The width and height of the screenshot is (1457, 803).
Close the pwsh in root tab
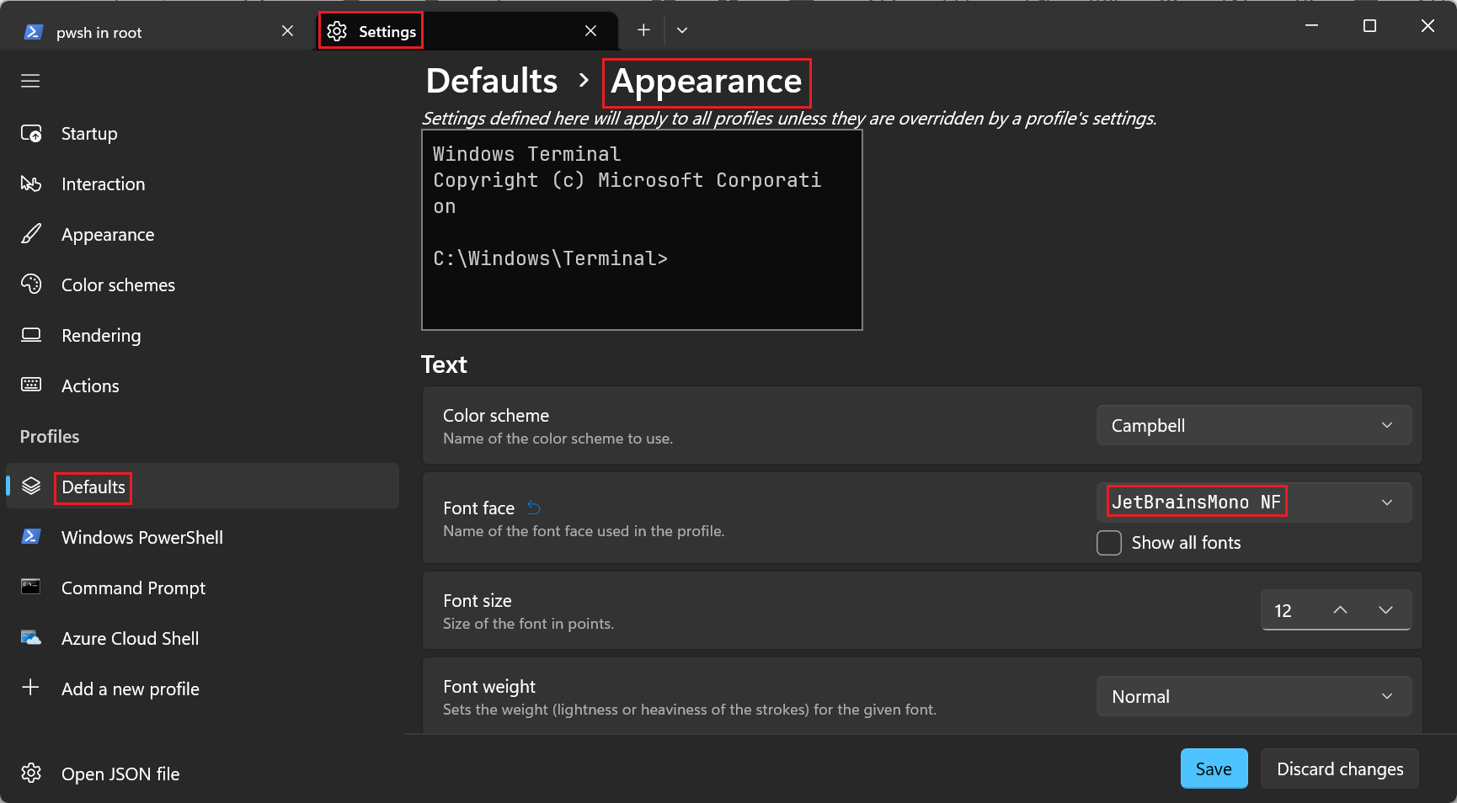pos(287,31)
